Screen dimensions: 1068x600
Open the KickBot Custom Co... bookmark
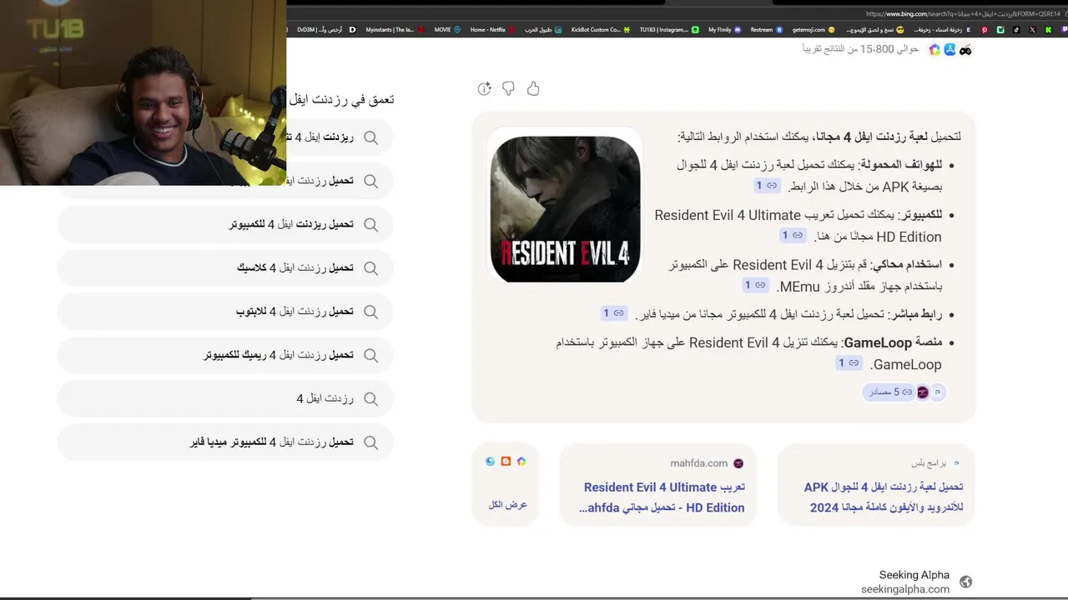(600, 30)
